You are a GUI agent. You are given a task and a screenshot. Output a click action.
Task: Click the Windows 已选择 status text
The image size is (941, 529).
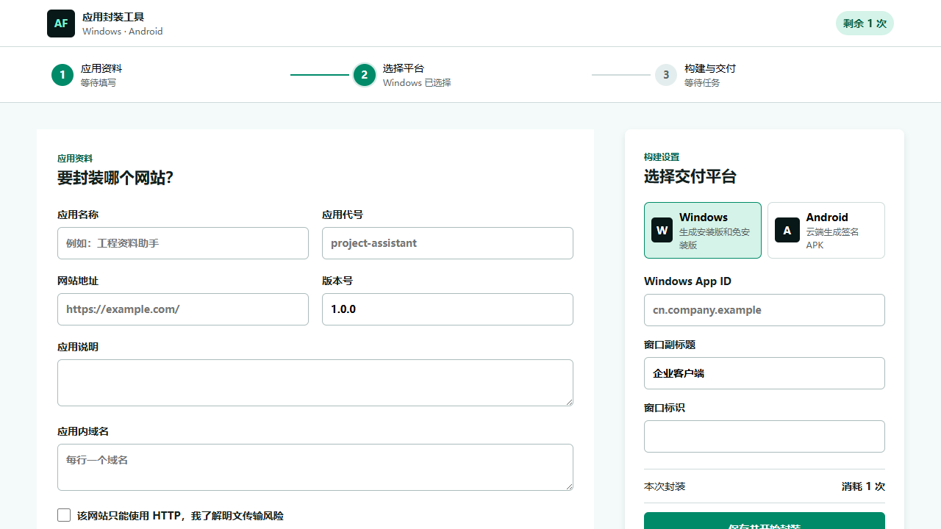(417, 83)
